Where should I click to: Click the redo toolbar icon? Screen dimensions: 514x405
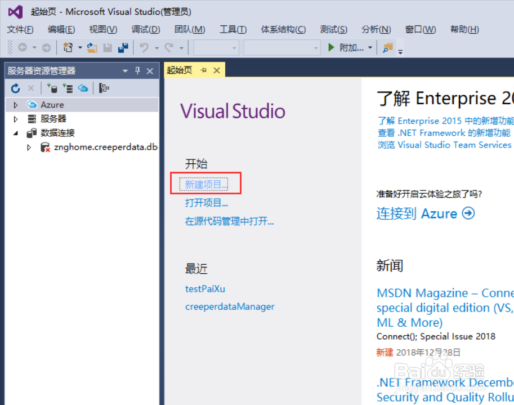[x=169, y=48]
